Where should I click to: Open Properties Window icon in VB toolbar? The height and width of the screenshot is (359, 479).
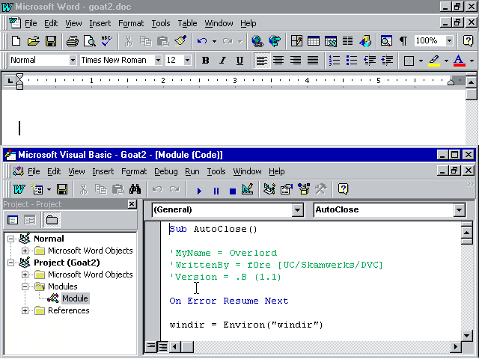pyautogui.click(x=287, y=189)
